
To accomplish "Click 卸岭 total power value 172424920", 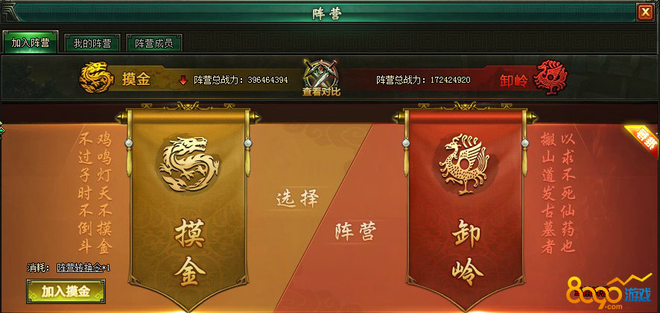I will 450,80.
